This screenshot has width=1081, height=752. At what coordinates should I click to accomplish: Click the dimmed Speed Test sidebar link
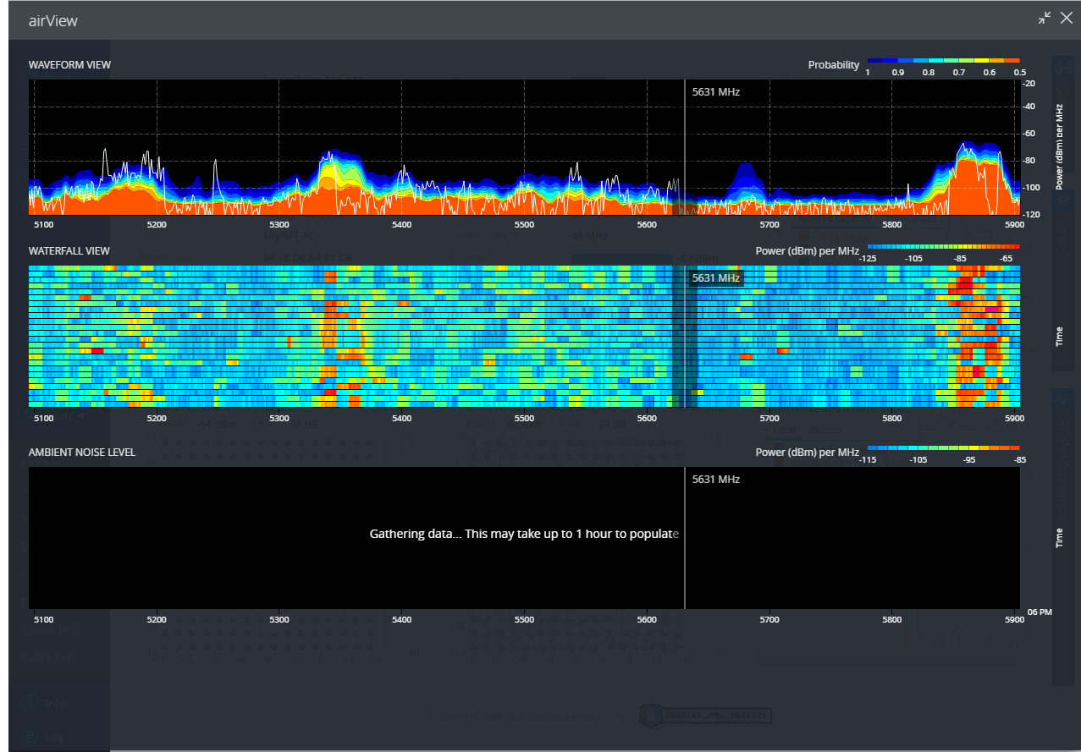pos(52,630)
